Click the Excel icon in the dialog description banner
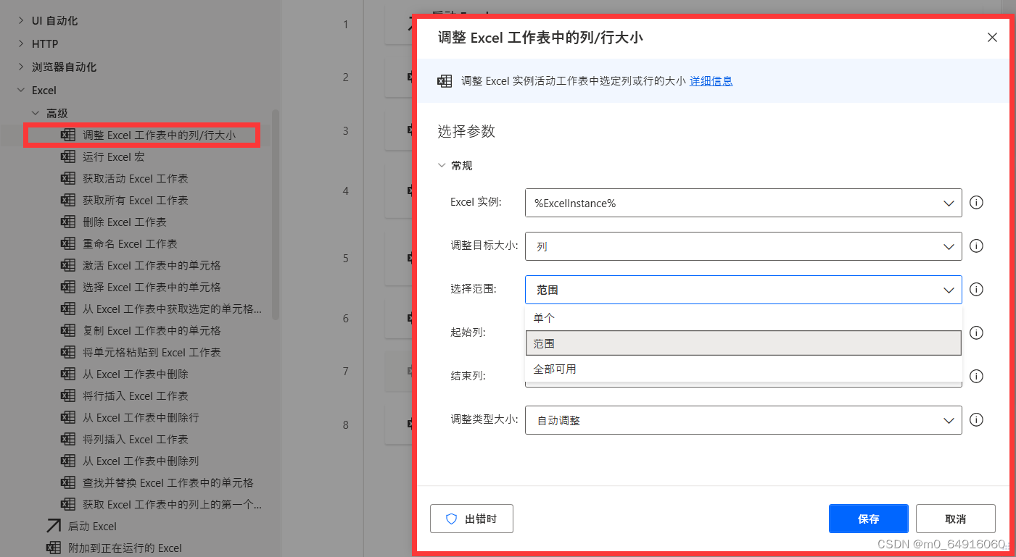The width and height of the screenshot is (1016, 557). [x=445, y=81]
